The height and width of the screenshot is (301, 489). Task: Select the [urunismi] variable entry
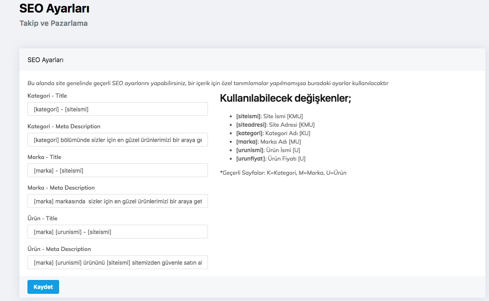(x=263, y=150)
